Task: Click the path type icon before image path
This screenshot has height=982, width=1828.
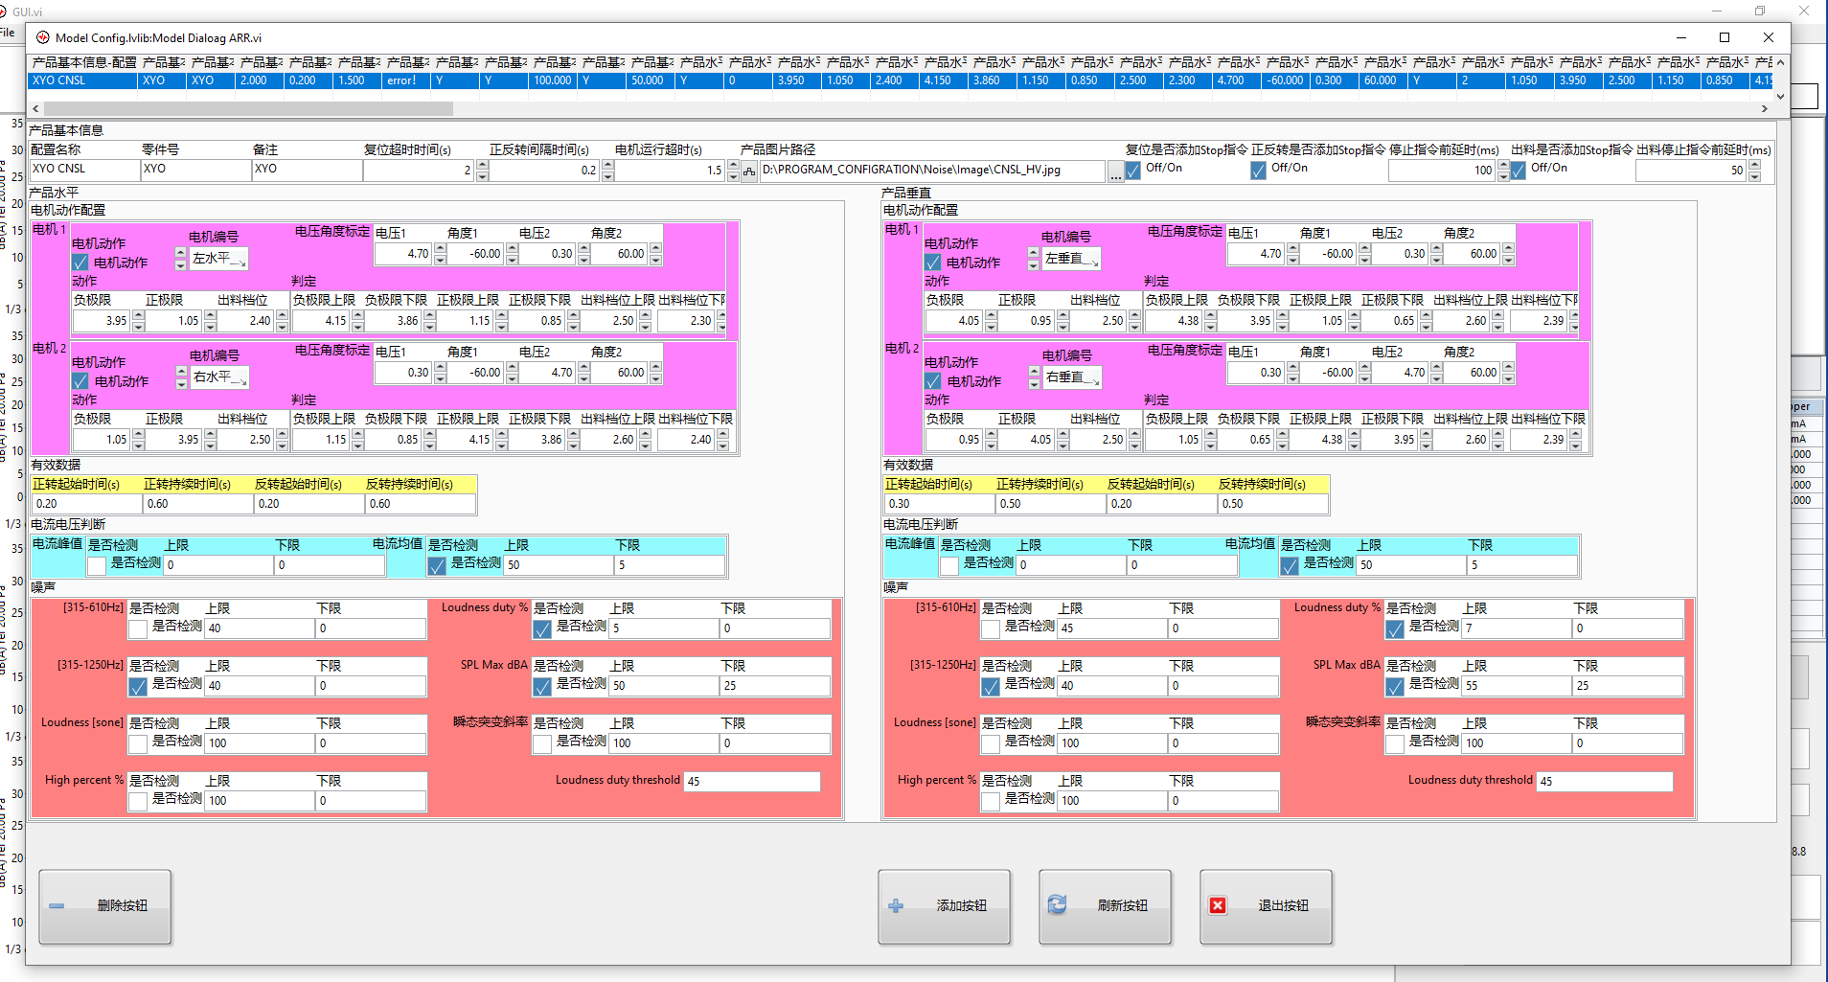Action: (x=749, y=171)
